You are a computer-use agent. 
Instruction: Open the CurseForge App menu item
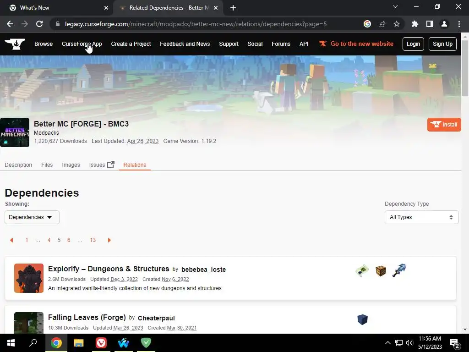82,44
